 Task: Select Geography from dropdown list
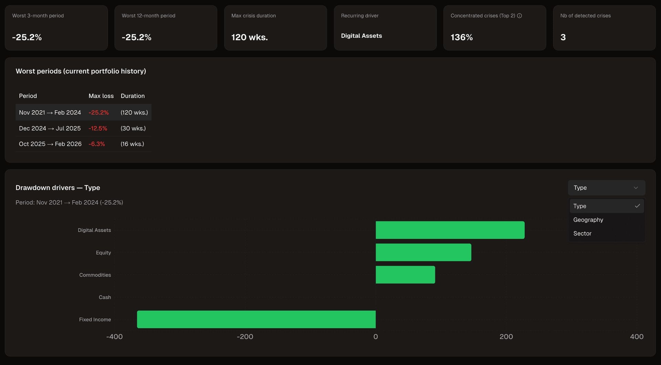(588, 220)
